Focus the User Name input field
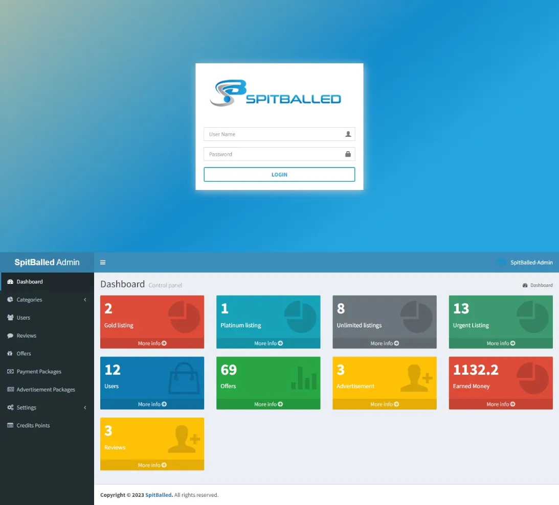The width and height of the screenshot is (559, 505). click(279, 134)
